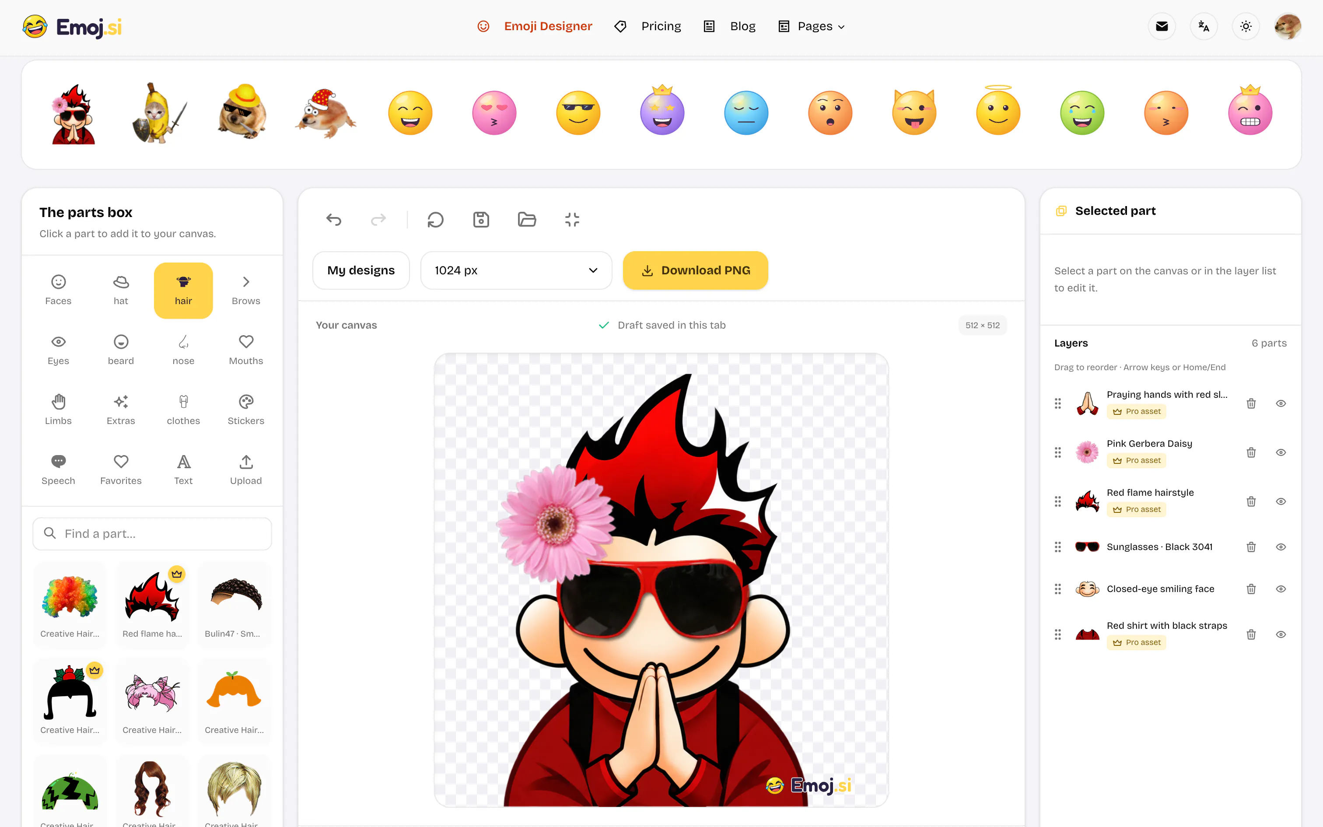This screenshot has width=1323, height=827.
Task: Go to the Pricing page
Action: click(x=648, y=26)
